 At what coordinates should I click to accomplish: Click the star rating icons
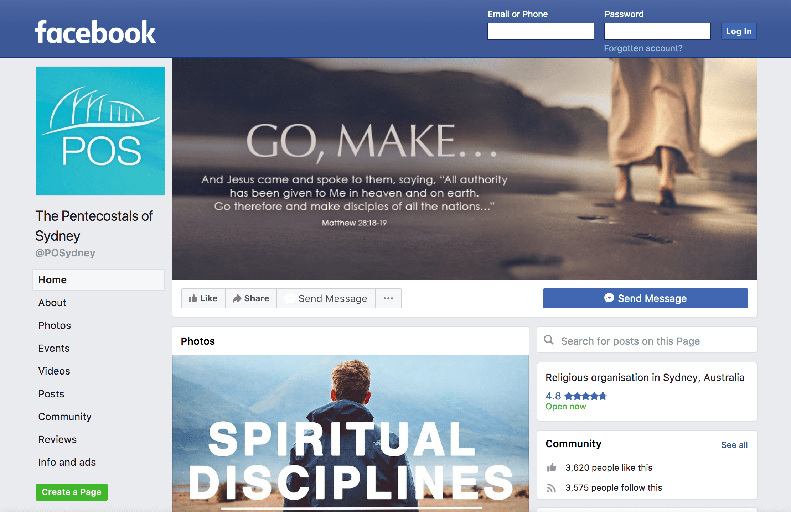pos(585,396)
